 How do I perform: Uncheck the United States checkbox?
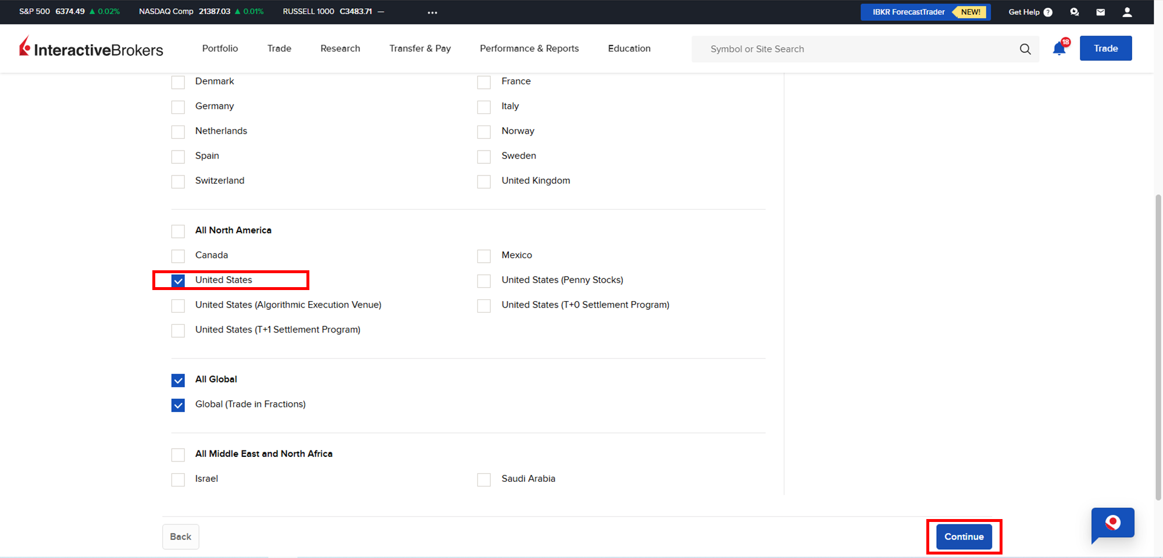point(178,281)
